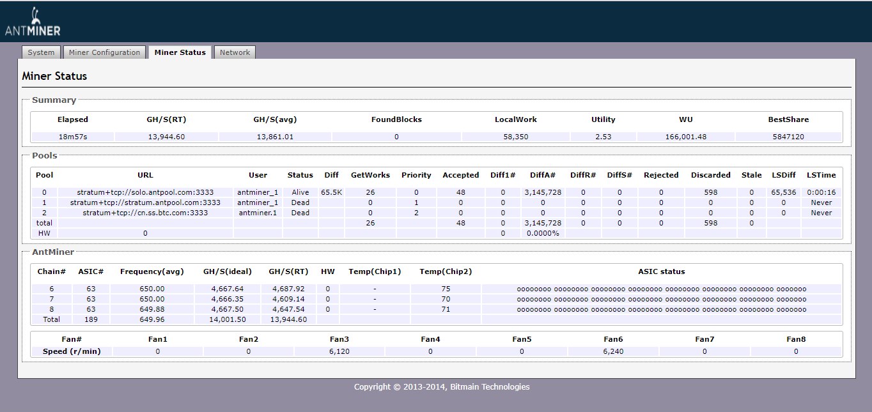Open the System tab
Screen dimensions: 872x412
[x=41, y=52]
